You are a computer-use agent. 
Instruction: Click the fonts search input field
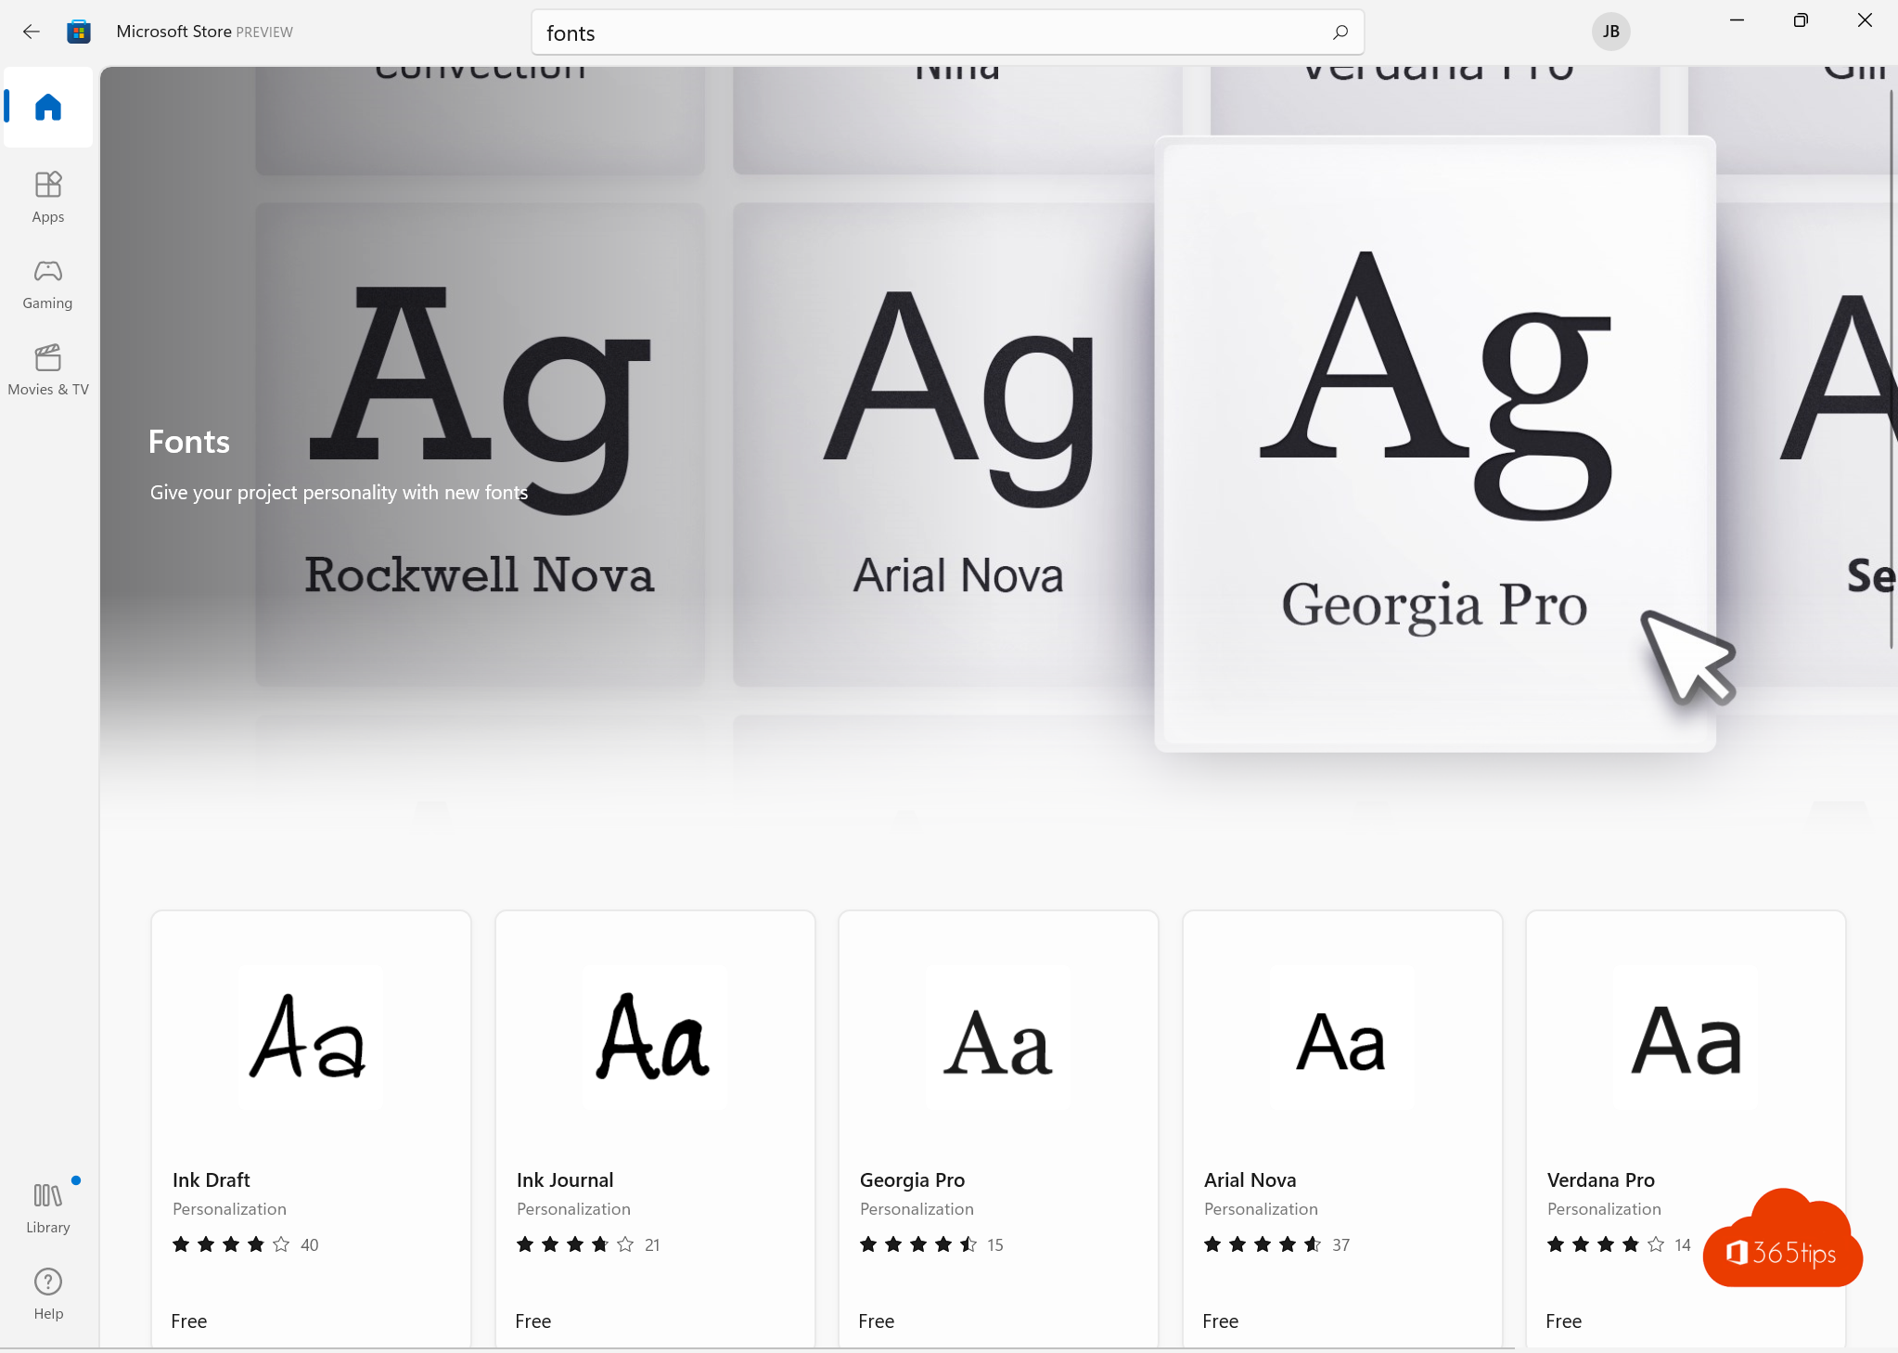948,32
